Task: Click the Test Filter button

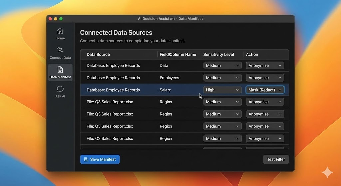Action: (276, 159)
